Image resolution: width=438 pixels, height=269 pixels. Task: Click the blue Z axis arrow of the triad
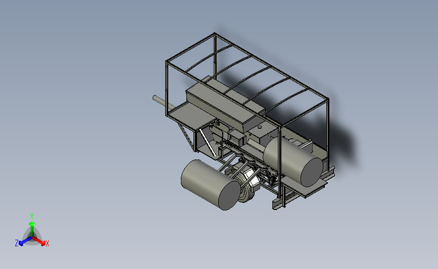pos(25,241)
